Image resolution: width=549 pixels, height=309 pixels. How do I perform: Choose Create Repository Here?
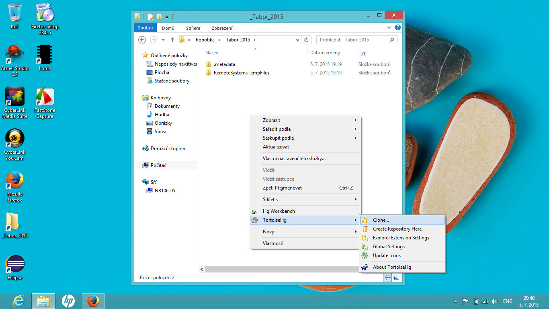[x=397, y=229]
